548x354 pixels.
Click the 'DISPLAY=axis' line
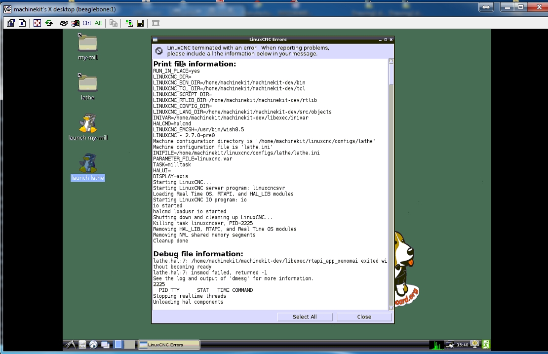(170, 176)
